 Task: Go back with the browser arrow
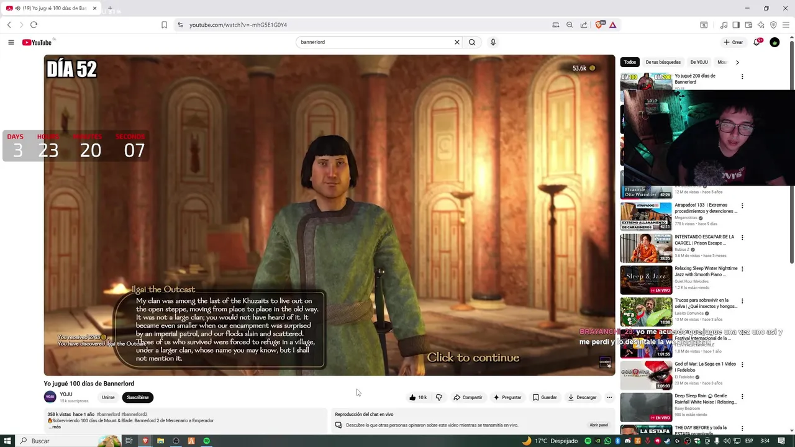pos(9,25)
